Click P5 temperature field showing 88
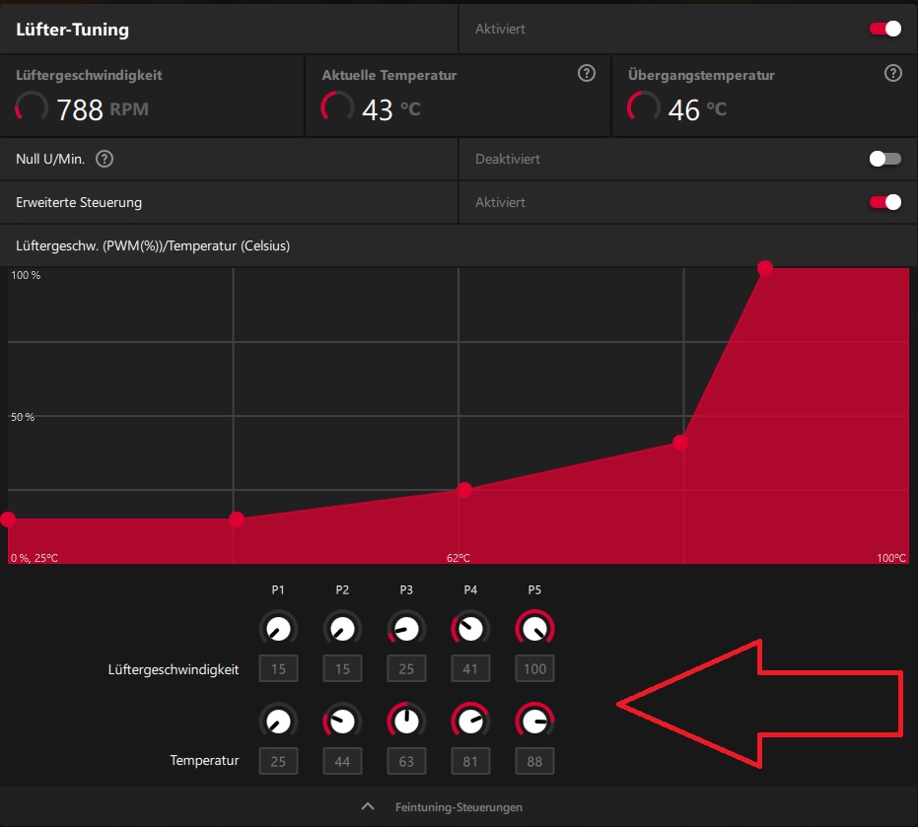The height and width of the screenshot is (827, 918). click(x=534, y=761)
